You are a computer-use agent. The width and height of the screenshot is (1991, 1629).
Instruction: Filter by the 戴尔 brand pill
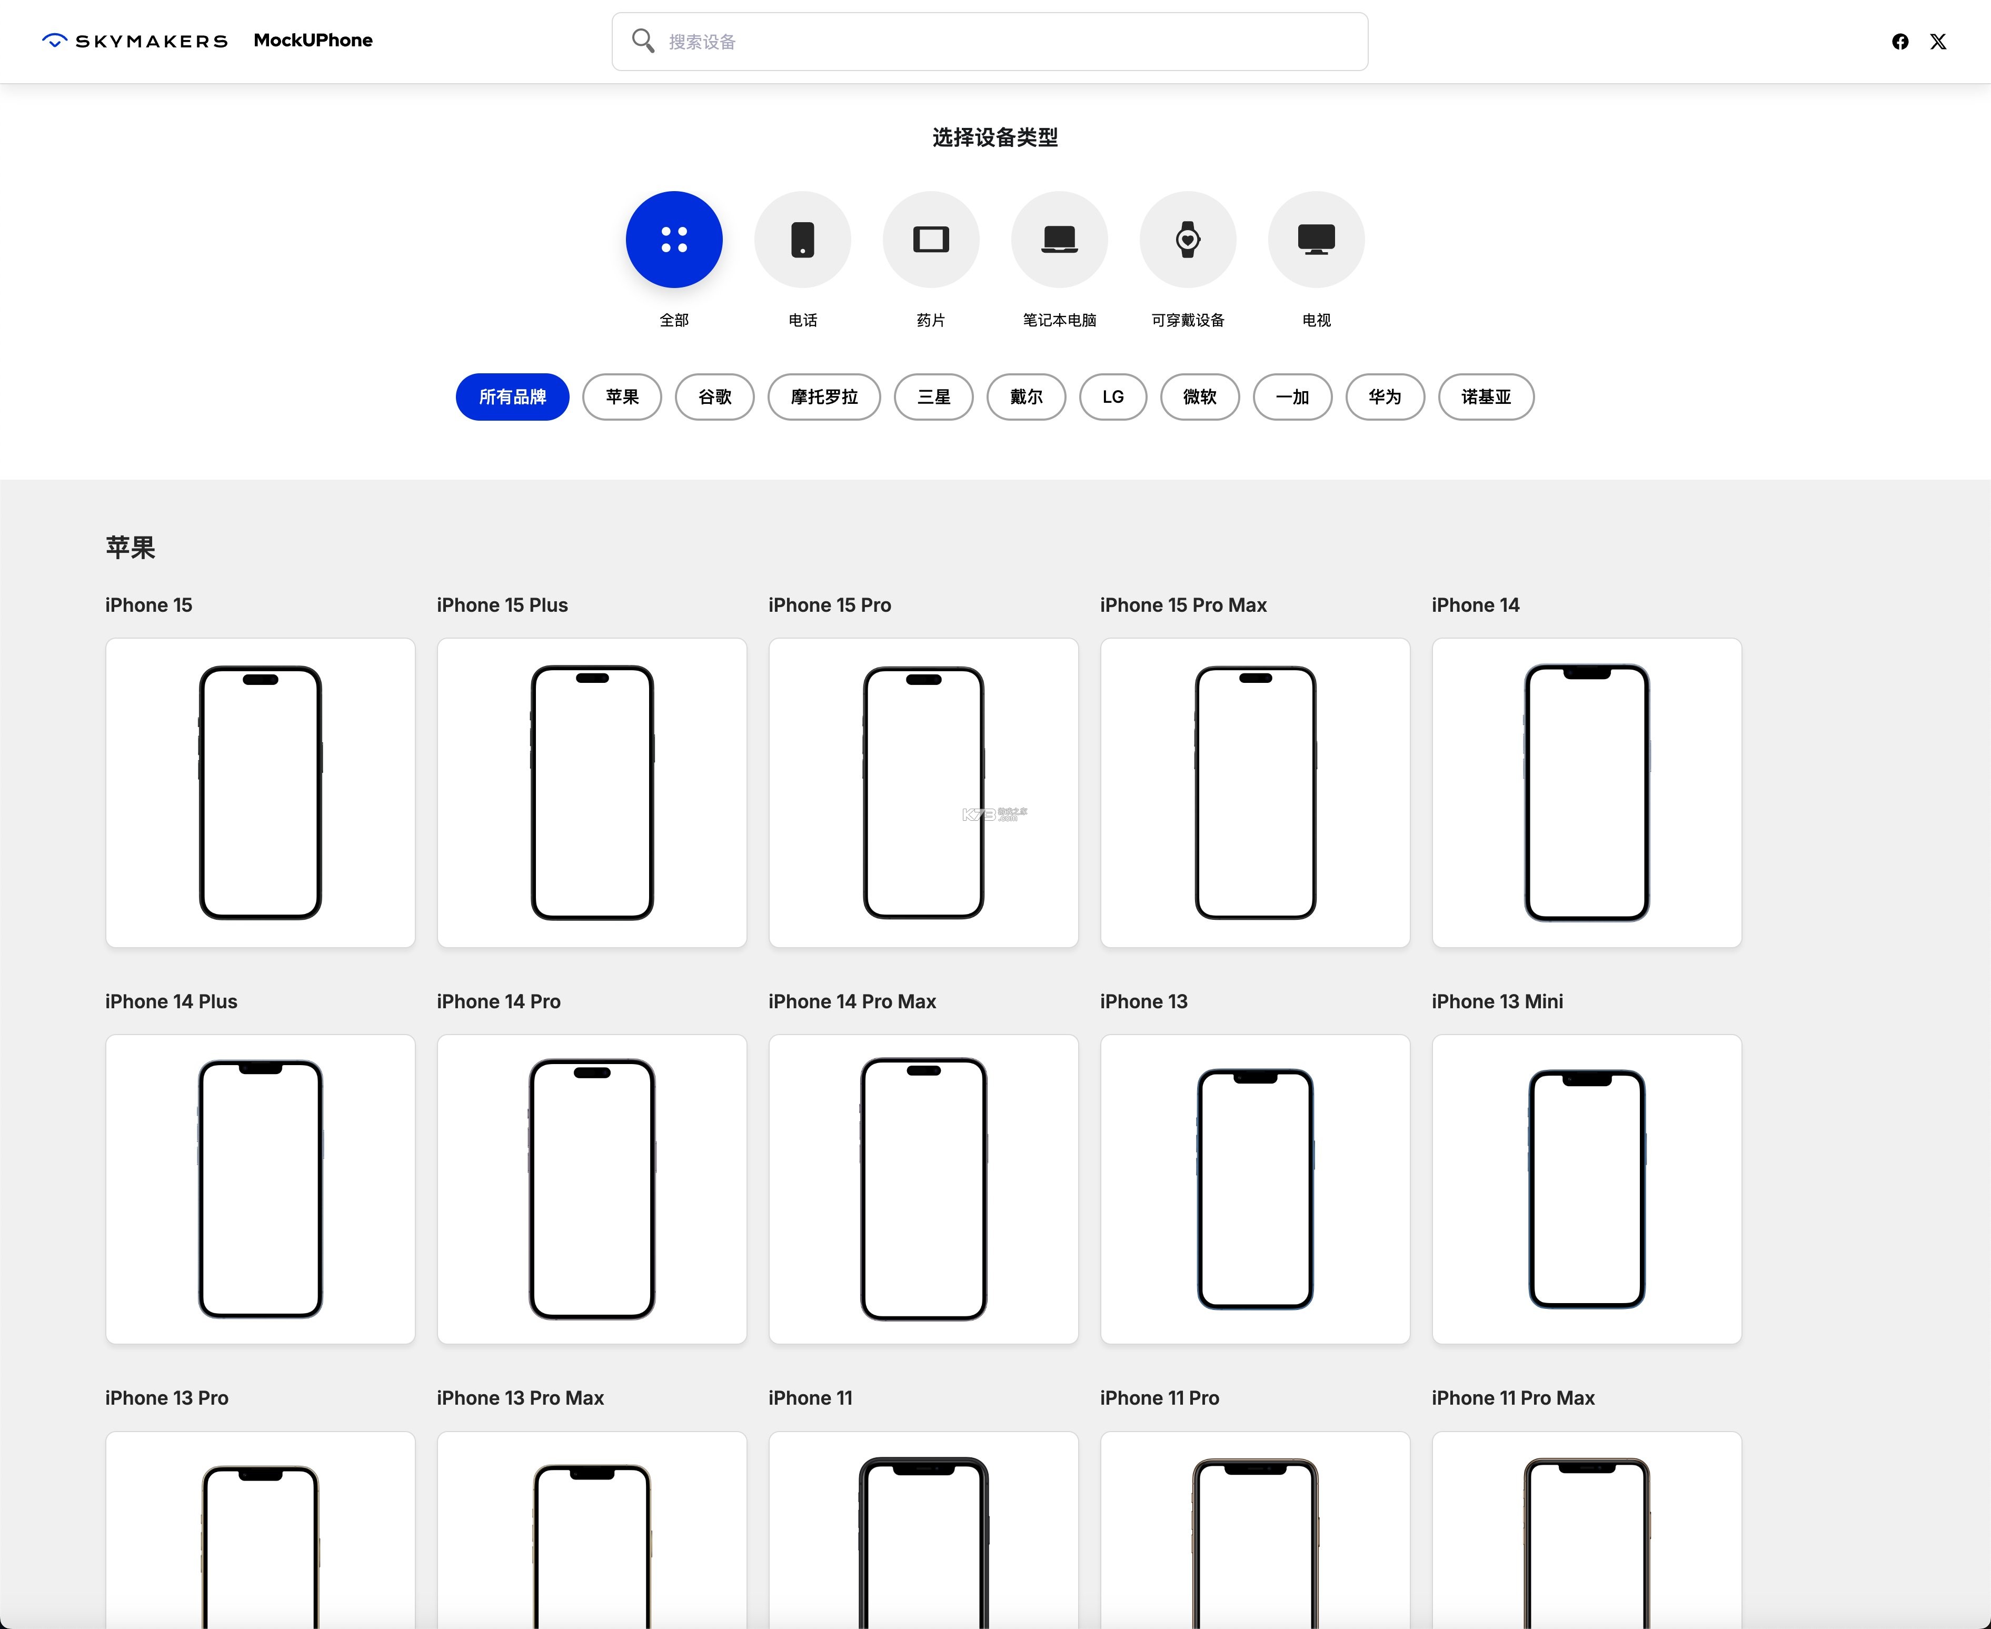pos(1027,397)
